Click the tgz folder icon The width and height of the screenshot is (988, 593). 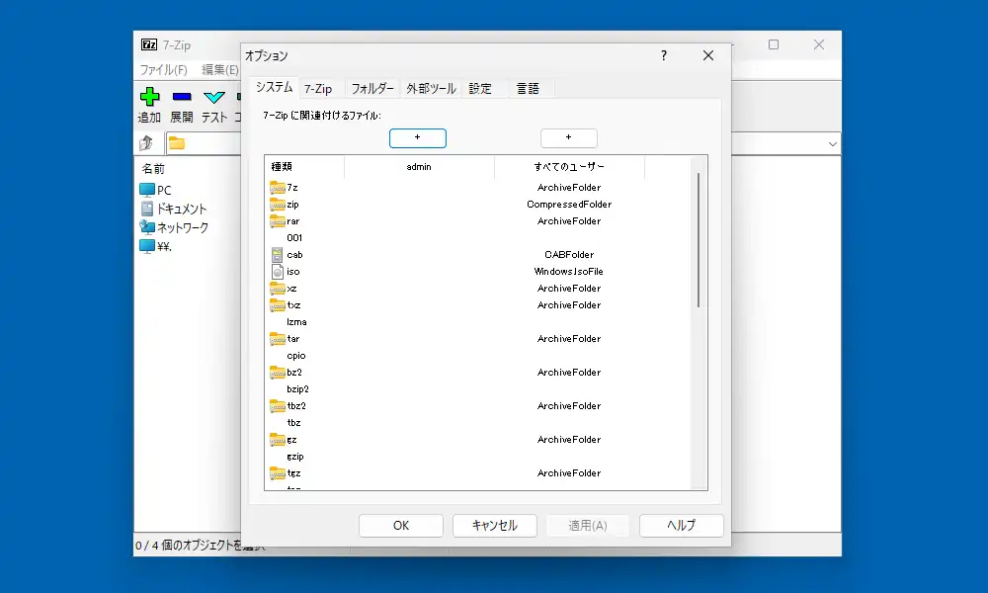pyautogui.click(x=278, y=473)
